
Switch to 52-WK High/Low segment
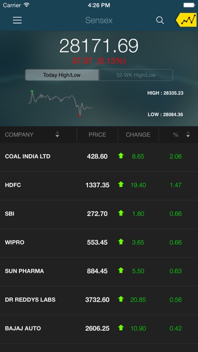pos(136,75)
